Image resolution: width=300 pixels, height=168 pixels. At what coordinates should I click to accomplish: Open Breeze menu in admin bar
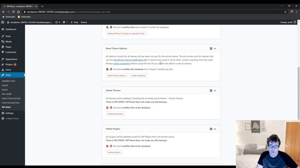coord(84,22)
